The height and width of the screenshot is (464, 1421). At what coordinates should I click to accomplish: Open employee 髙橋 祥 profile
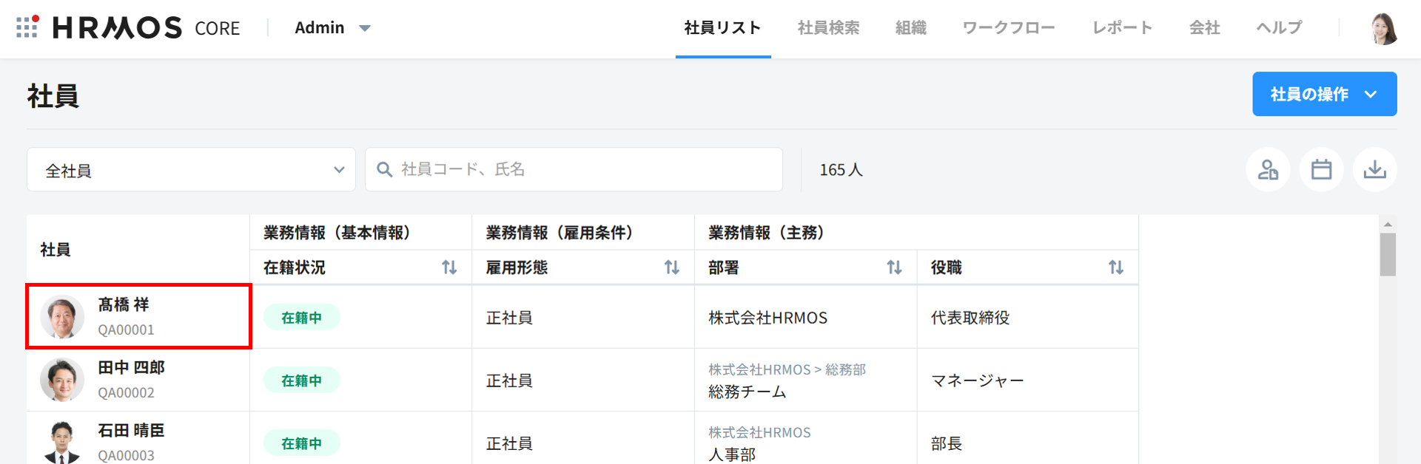point(124,305)
